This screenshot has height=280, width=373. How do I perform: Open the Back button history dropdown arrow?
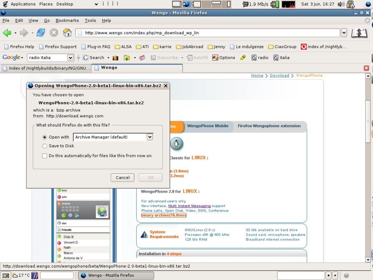coord(15,33)
